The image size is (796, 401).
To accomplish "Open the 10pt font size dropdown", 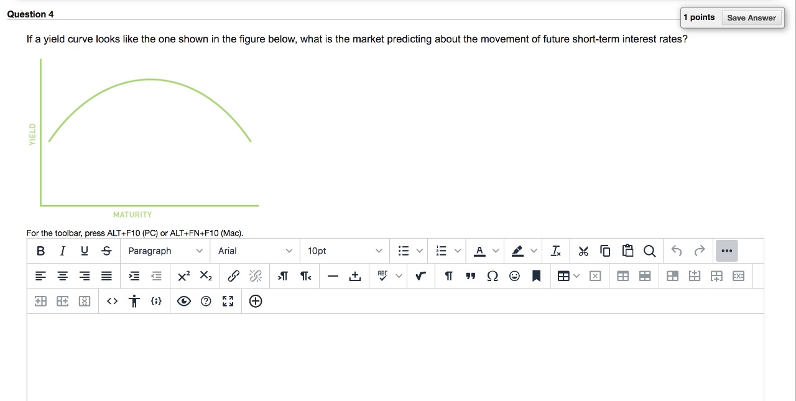I will [x=344, y=251].
